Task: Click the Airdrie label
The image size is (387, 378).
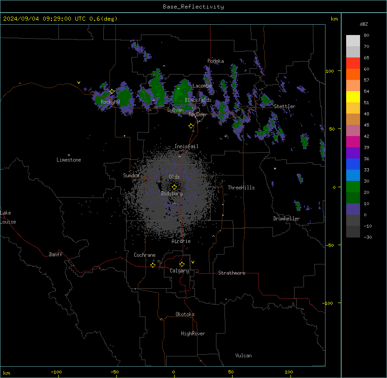Action: tap(181, 241)
